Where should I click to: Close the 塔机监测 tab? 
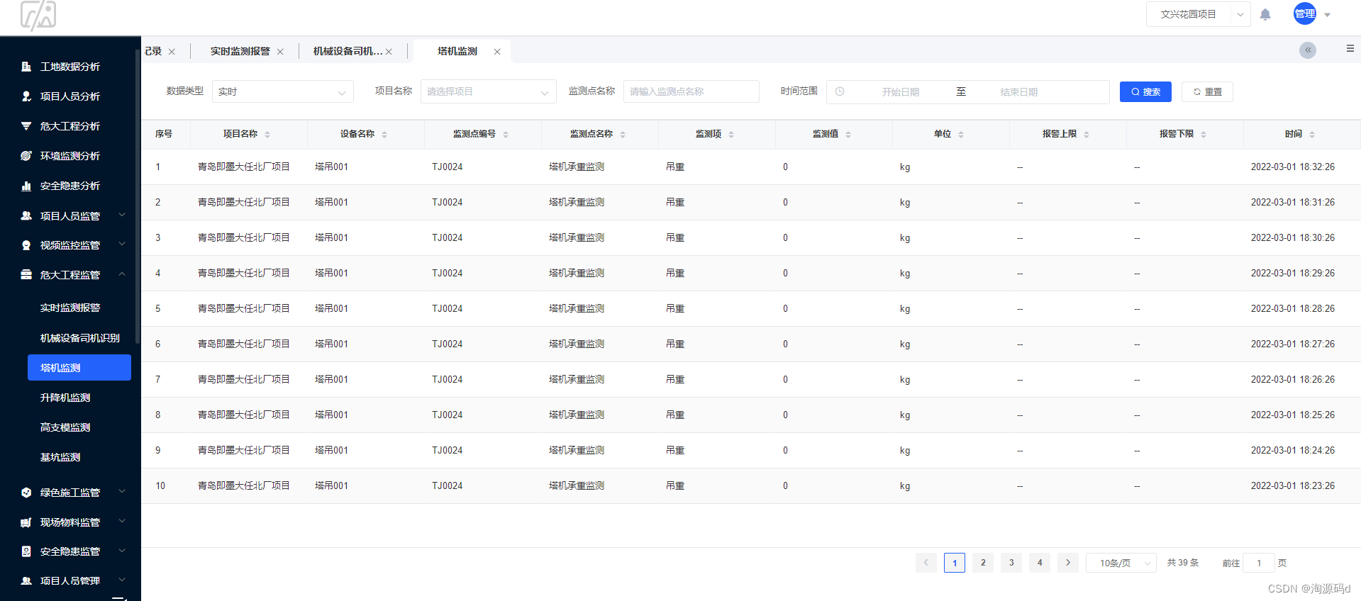(497, 52)
